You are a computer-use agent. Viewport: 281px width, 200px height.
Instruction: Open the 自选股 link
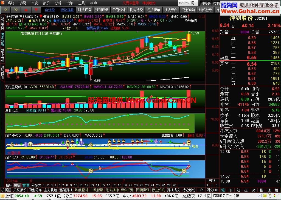[50, 10]
